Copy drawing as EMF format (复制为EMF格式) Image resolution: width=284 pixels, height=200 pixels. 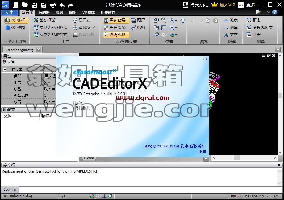pos(50,27)
